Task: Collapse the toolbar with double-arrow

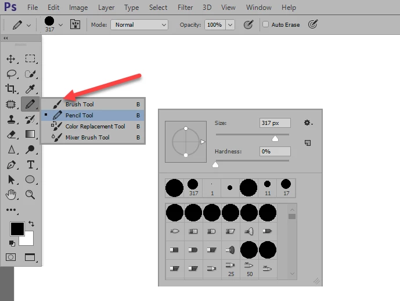Action: point(6,38)
